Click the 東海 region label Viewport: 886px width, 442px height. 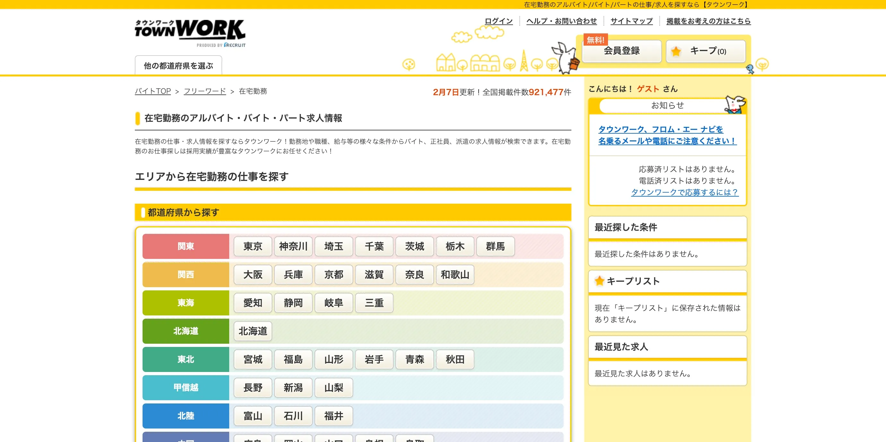(x=186, y=303)
